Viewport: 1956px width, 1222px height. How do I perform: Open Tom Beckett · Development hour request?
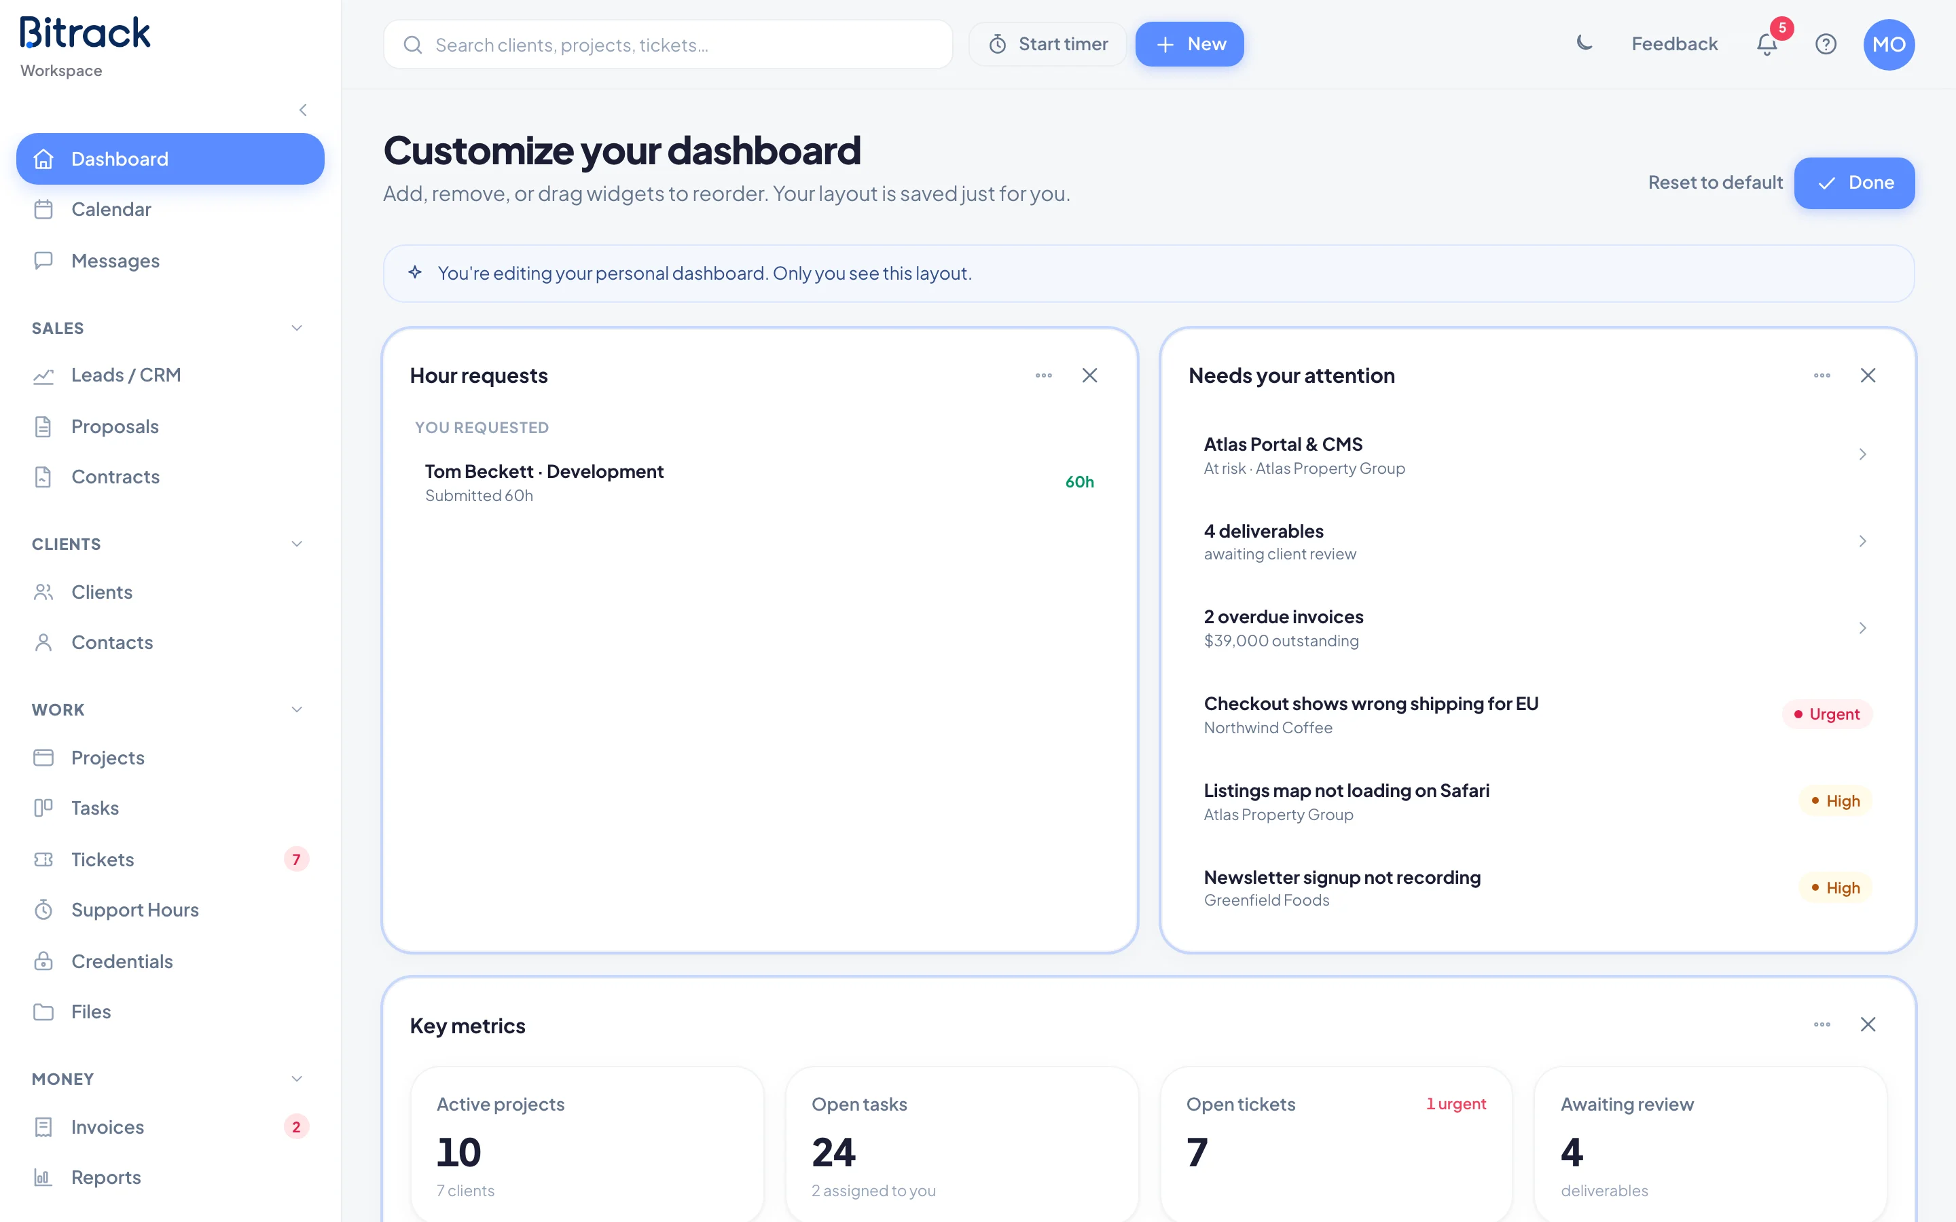pyautogui.click(x=760, y=483)
